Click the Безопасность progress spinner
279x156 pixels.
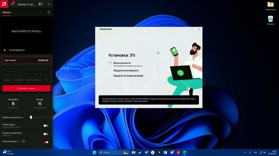coord(110,63)
